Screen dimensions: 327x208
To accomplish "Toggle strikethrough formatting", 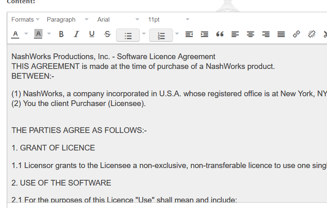I will coord(107,34).
